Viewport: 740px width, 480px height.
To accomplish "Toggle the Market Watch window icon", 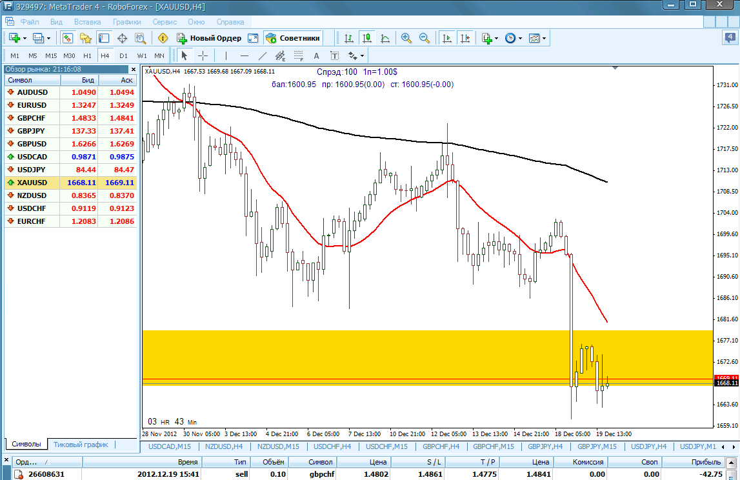I will click(68, 38).
